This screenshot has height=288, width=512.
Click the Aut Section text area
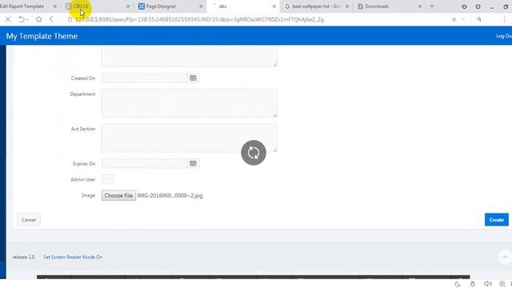click(x=190, y=138)
